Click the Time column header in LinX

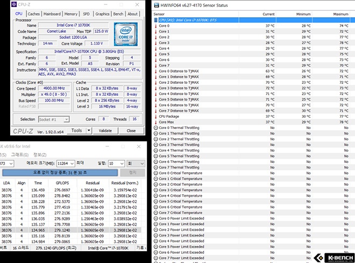pyautogui.click(x=38, y=183)
